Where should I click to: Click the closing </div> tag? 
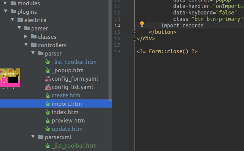tap(146, 38)
